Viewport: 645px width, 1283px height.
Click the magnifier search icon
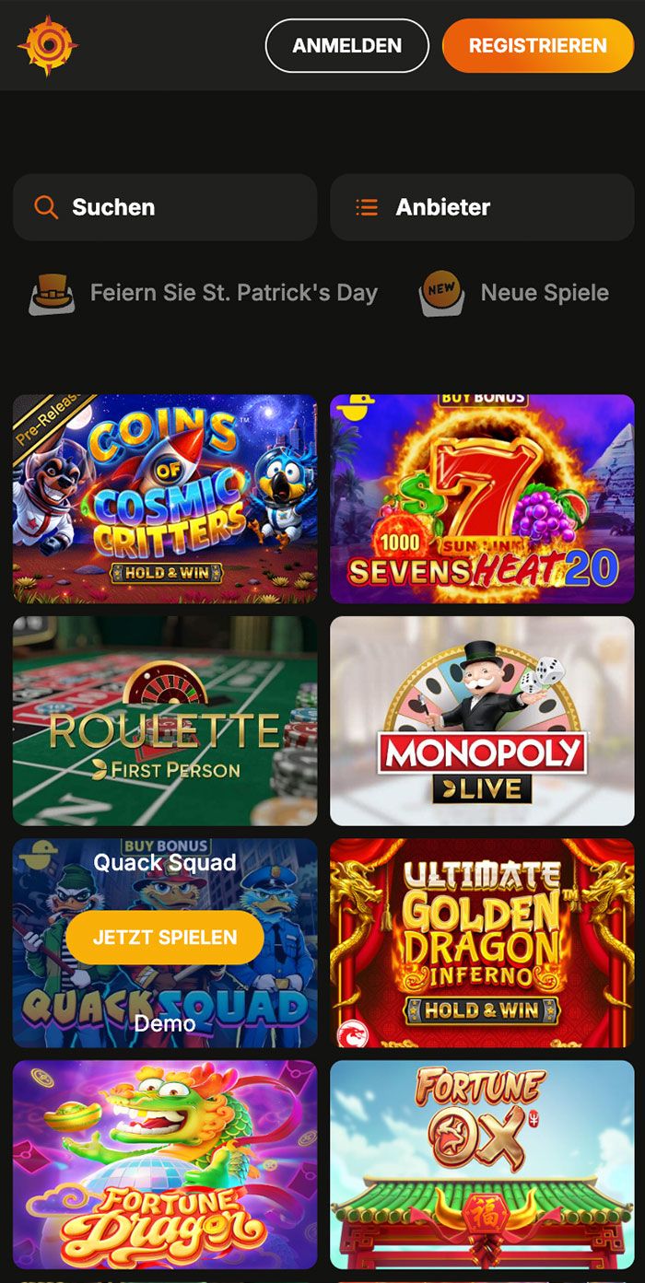[45, 207]
